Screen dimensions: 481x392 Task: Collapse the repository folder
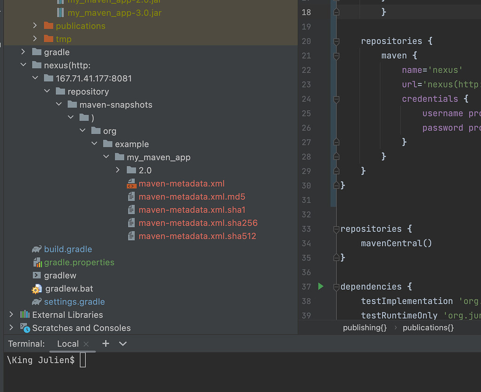click(x=47, y=91)
